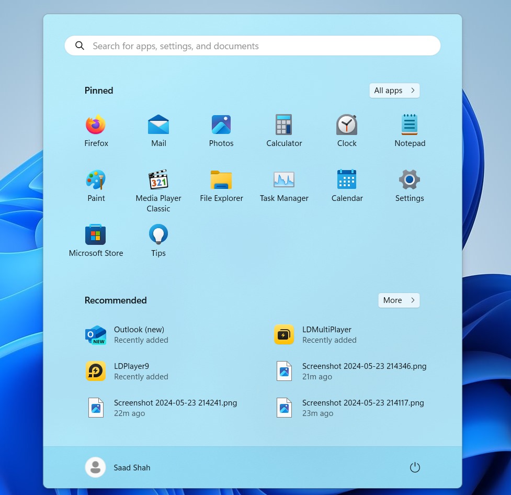
Task: Launch Task Manager
Action: pyautogui.click(x=284, y=186)
